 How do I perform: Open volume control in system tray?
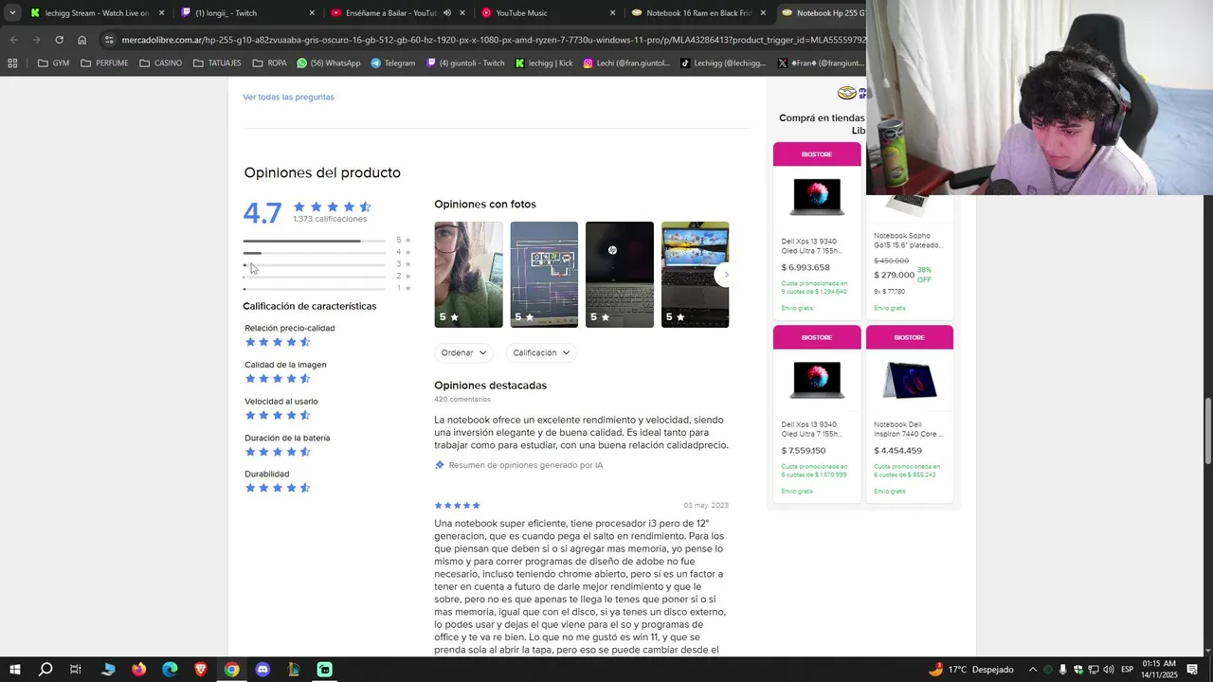(x=1109, y=670)
